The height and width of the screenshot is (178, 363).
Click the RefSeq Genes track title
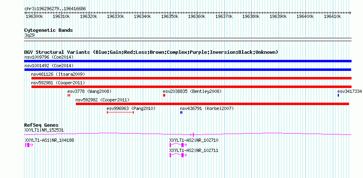(42, 125)
